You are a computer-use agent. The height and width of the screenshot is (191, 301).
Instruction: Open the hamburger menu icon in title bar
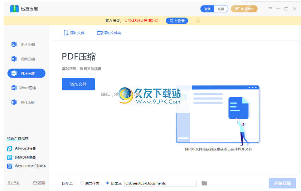(270, 9)
